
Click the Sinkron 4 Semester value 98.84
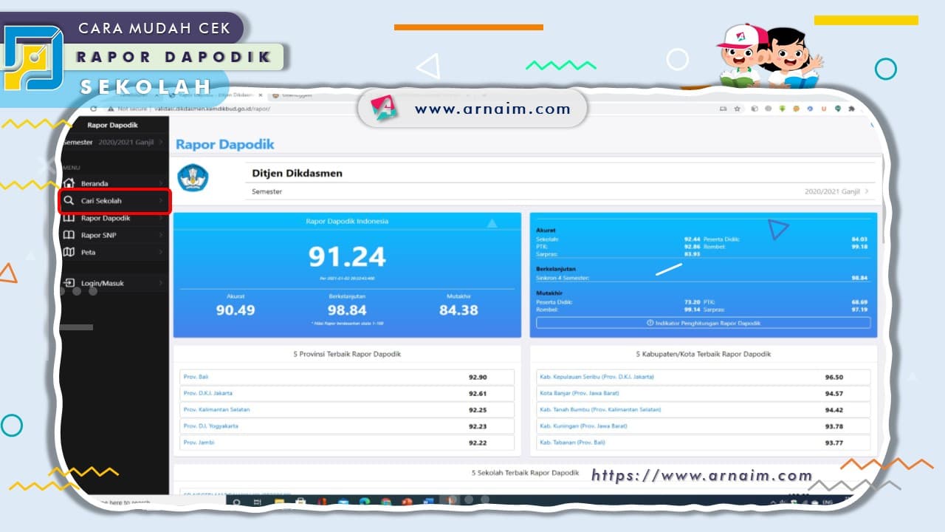click(859, 278)
